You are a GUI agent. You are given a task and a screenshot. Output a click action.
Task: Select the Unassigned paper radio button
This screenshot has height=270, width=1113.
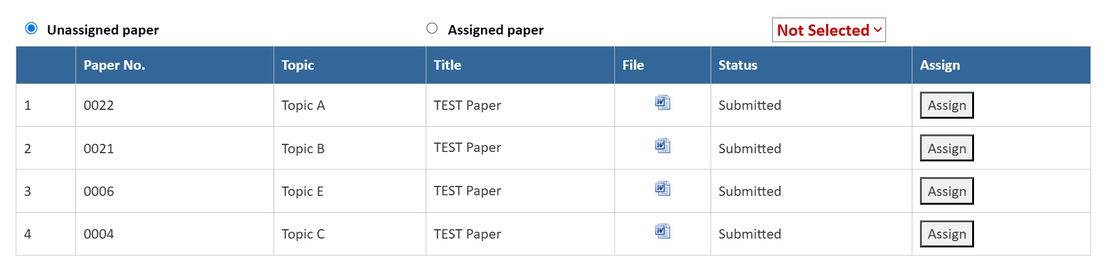point(31,28)
